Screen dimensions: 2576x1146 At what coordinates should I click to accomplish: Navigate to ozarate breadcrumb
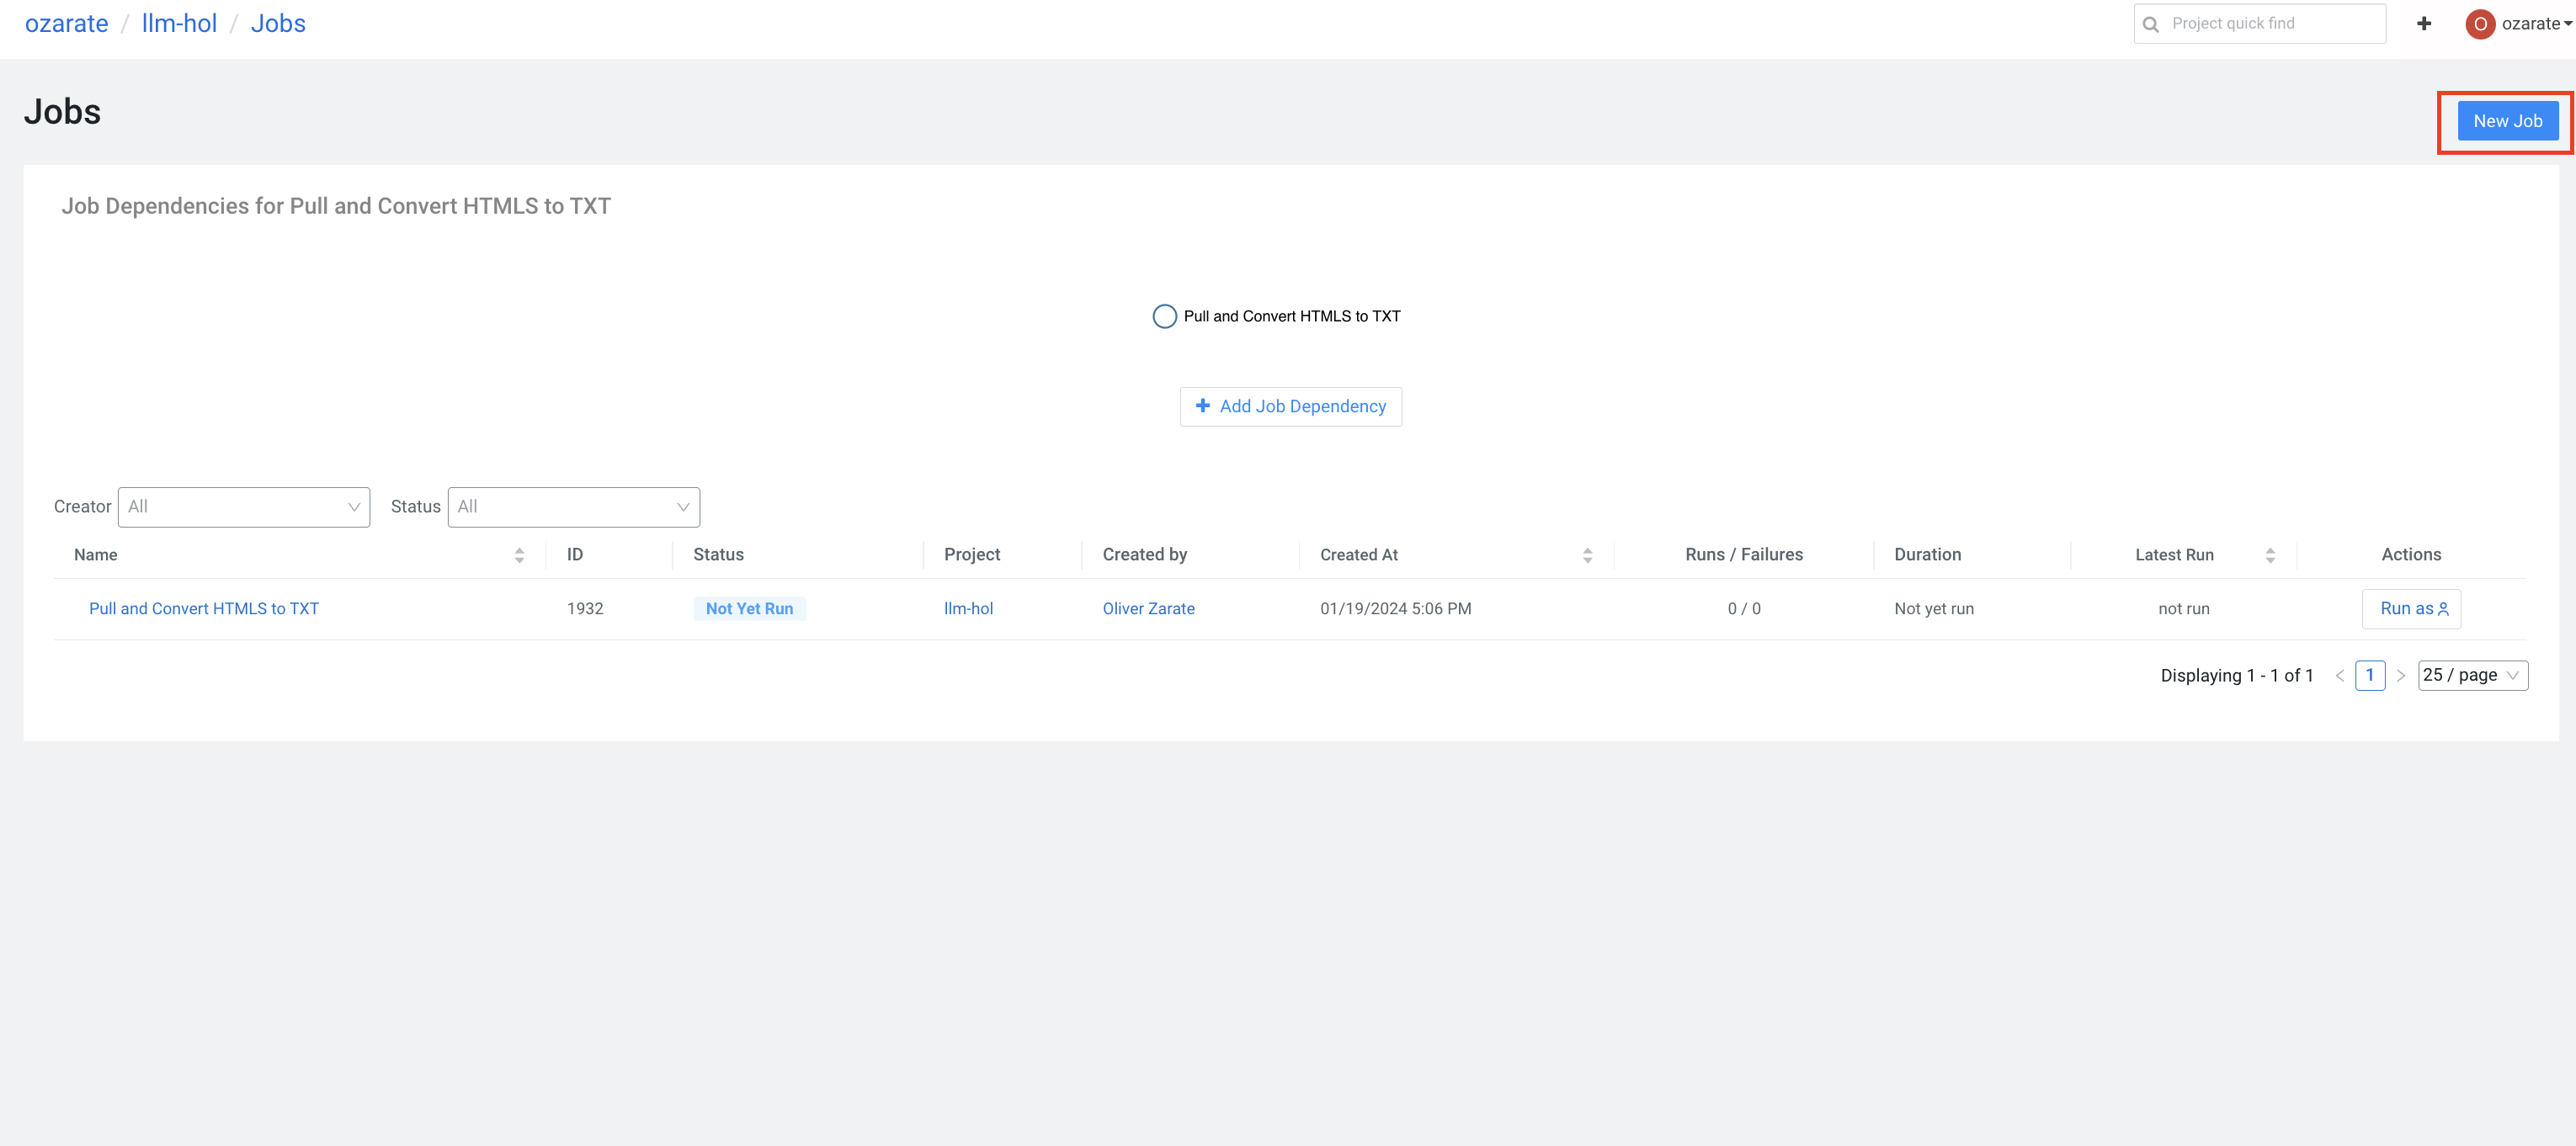(x=66, y=24)
